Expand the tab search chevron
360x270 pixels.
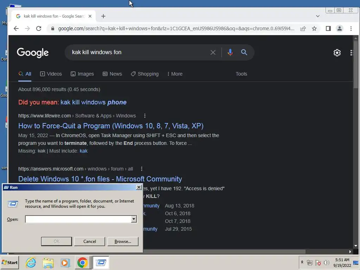(x=318, y=16)
